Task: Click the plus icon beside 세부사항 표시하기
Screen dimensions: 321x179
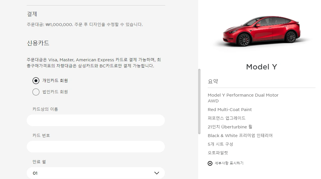Action: [x=210, y=163]
